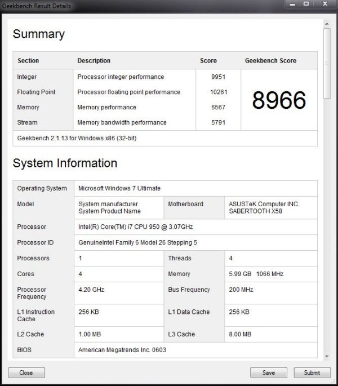Maximize the Geekbench Result Details window
The height and width of the screenshot is (386, 338).
(x=306, y=4)
